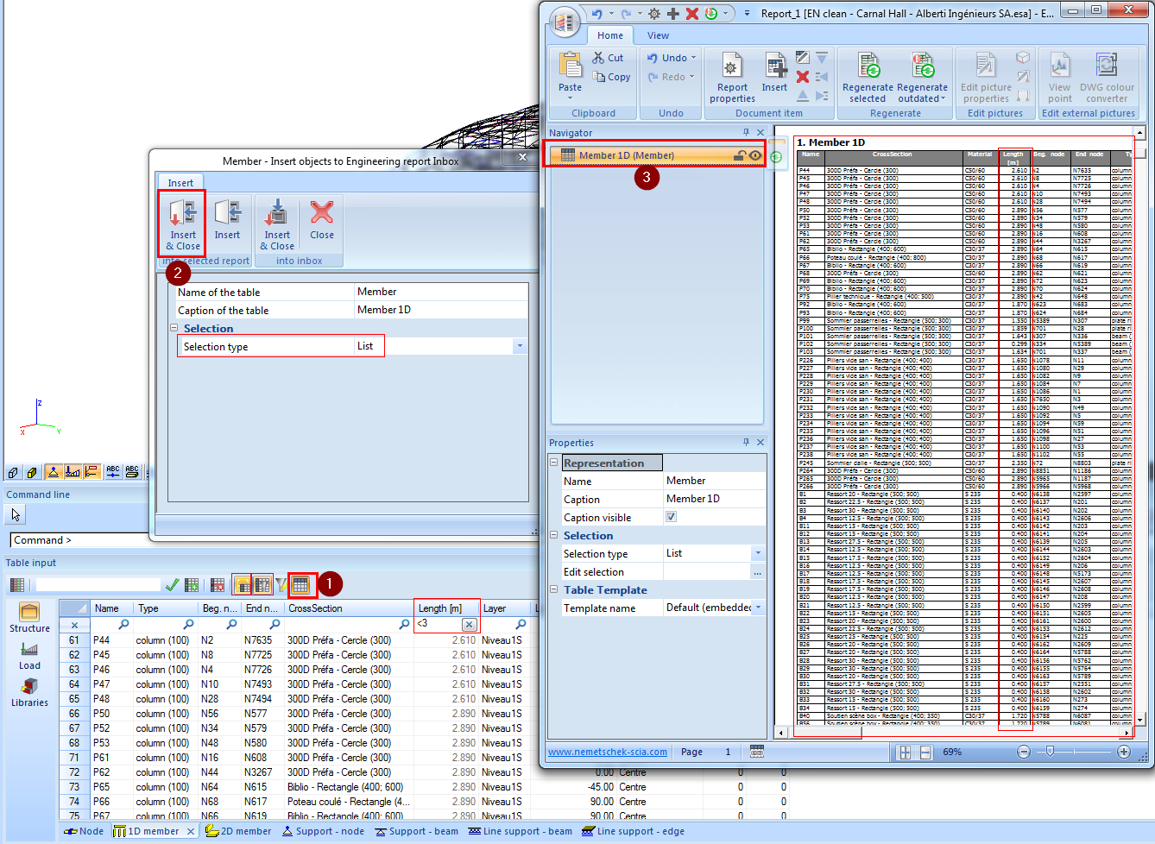The image size is (1155, 844).
Task: Switch to the Line support - beam tab
Action: click(520, 831)
